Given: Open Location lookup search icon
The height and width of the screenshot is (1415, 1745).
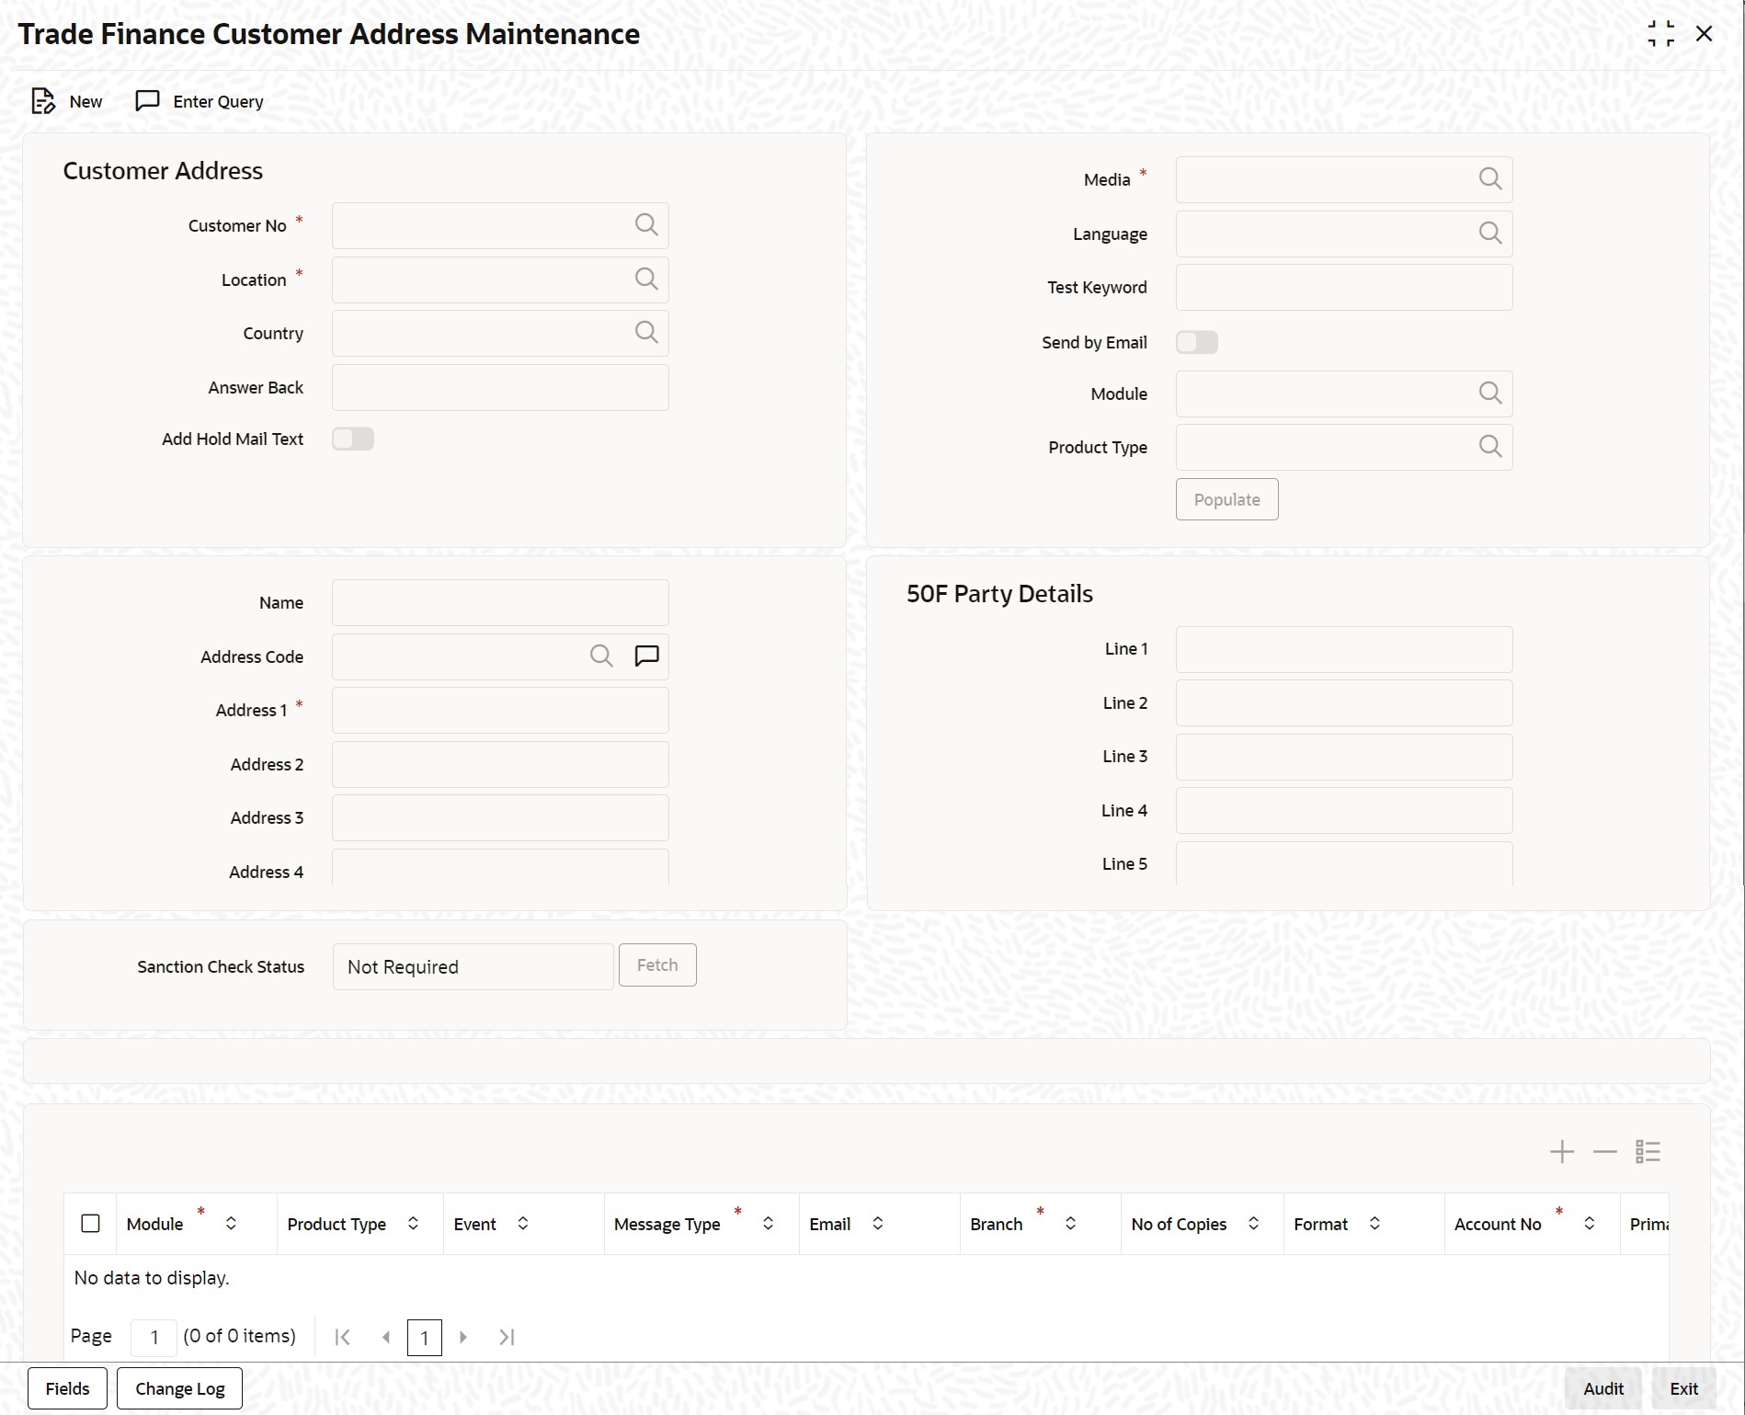Looking at the screenshot, I should click(x=646, y=280).
